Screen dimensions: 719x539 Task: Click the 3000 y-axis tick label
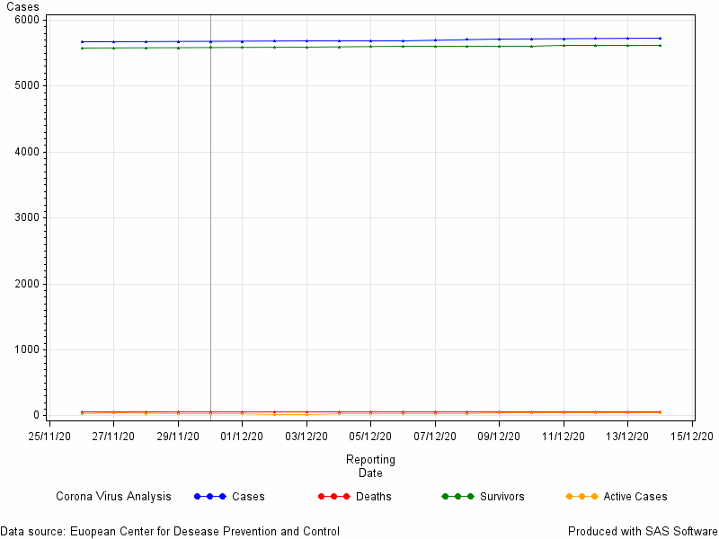[27, 217]
